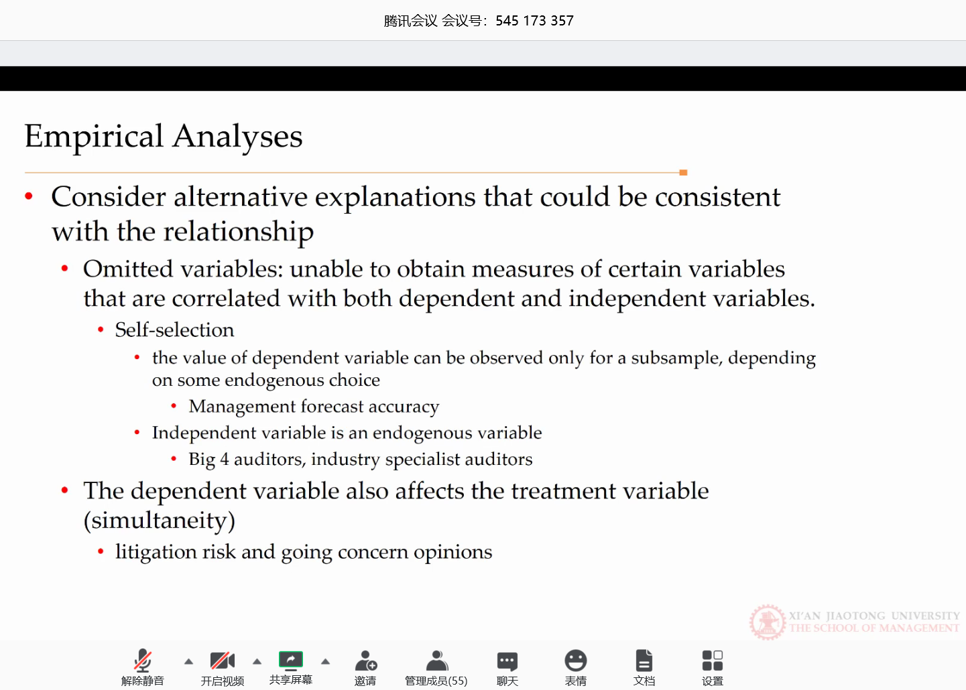
Task: Click the line Independent variable is an endogenous variable
Action: tap(347, 433)
